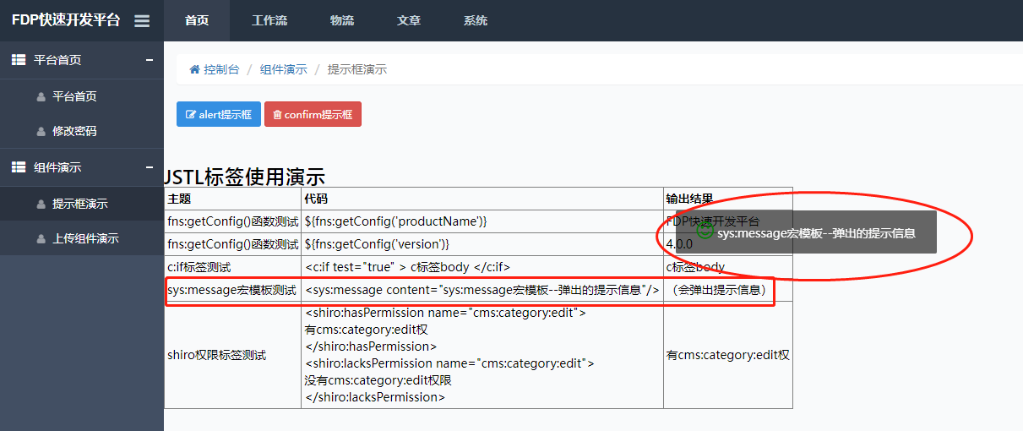Click the ${fns:getConfig('productName')} code cell
The height and width of the screenshot is (431, 1023).
click(x=482, y=221)
